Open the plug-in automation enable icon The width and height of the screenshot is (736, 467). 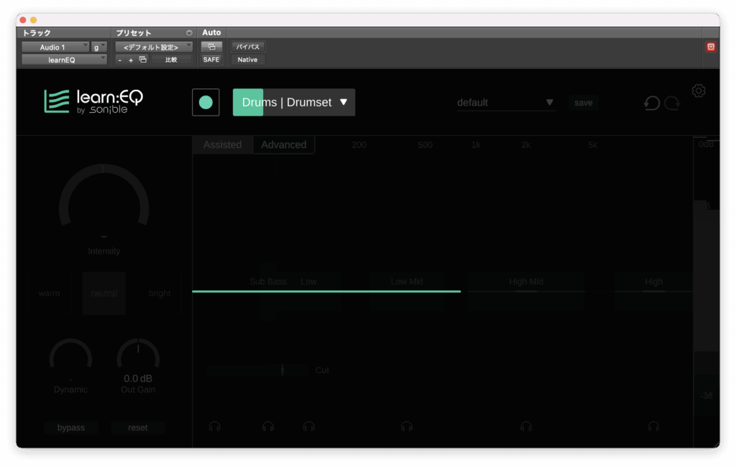[211, 47]
